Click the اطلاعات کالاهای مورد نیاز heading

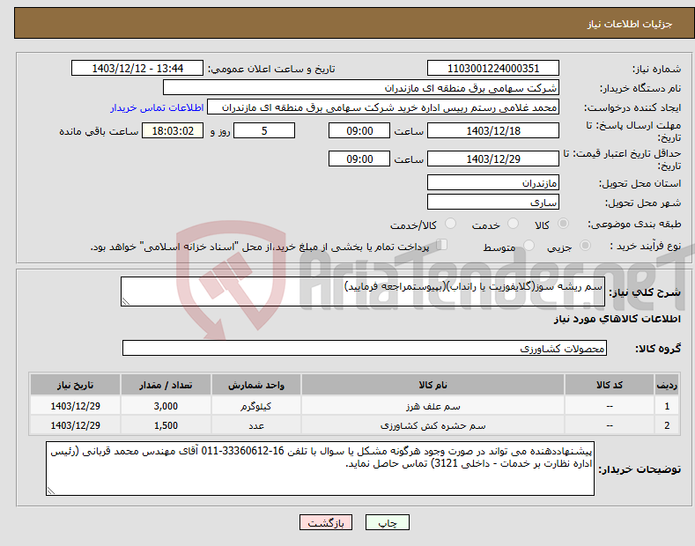[617, 319]
